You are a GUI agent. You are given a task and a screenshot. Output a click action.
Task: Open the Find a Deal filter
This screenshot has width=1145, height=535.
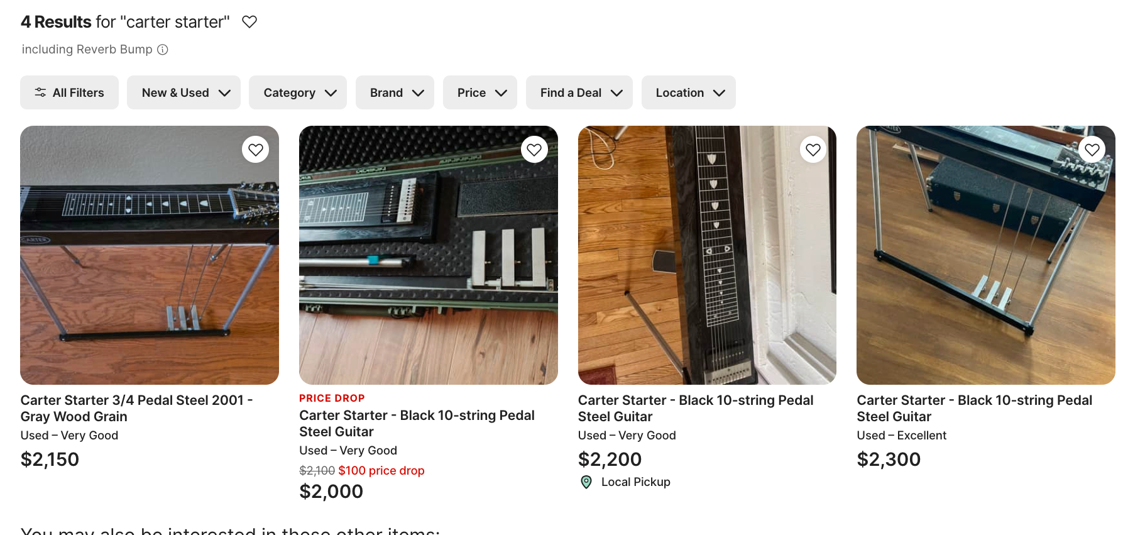(x=579, y=92)
